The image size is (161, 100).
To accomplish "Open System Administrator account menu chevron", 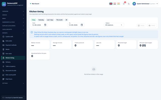I will 157,4.
